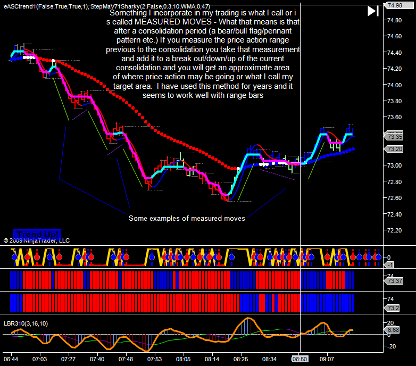Select the 73.20 price marker on axis

(394, 149)
